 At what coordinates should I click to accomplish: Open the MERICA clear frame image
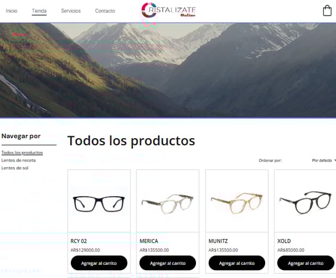168,201
